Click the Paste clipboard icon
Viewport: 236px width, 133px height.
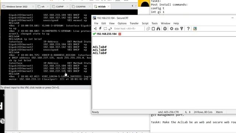pos(153,29)
